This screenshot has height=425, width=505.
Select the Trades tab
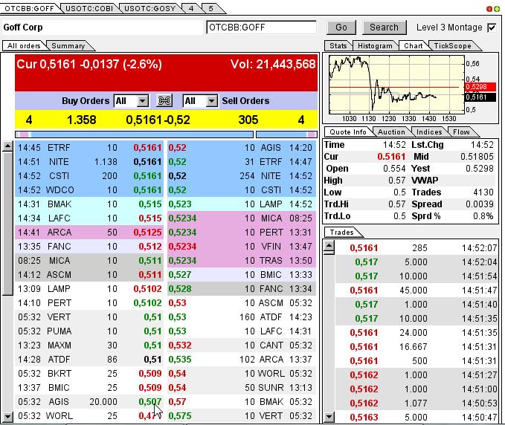[341, 232]
